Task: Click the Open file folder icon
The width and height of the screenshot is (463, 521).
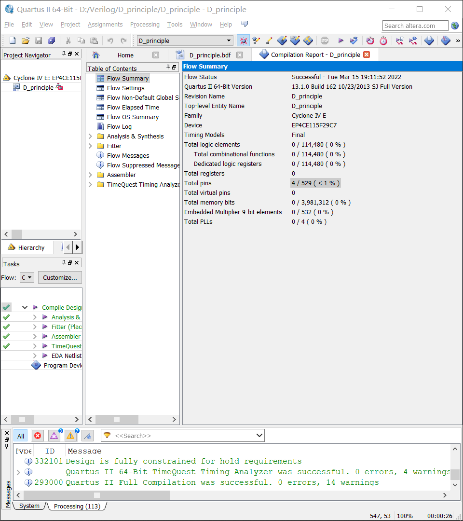Action: (26, 41)
